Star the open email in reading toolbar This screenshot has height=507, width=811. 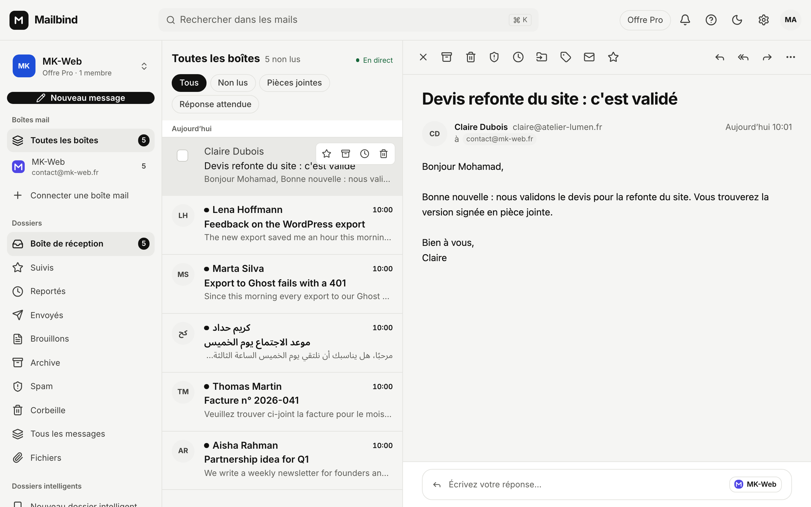[613, 57]
